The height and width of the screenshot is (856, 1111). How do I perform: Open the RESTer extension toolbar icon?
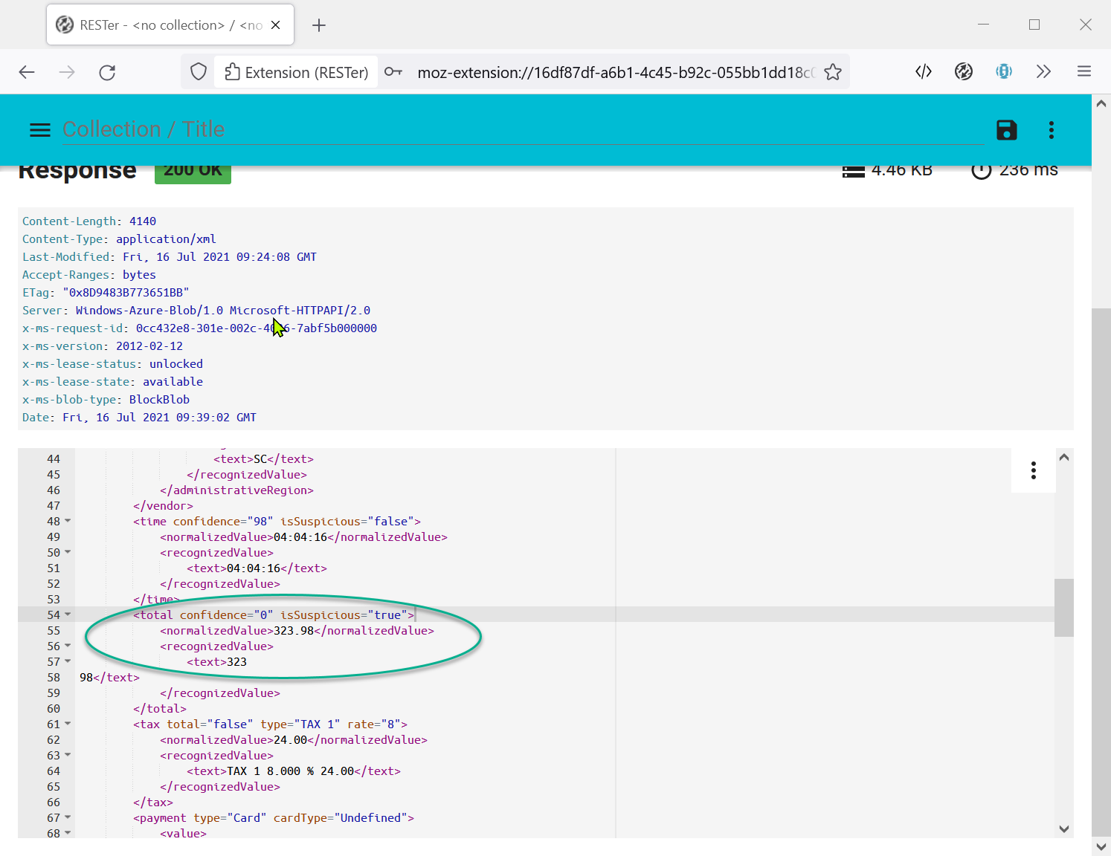(x=963, y=71)
